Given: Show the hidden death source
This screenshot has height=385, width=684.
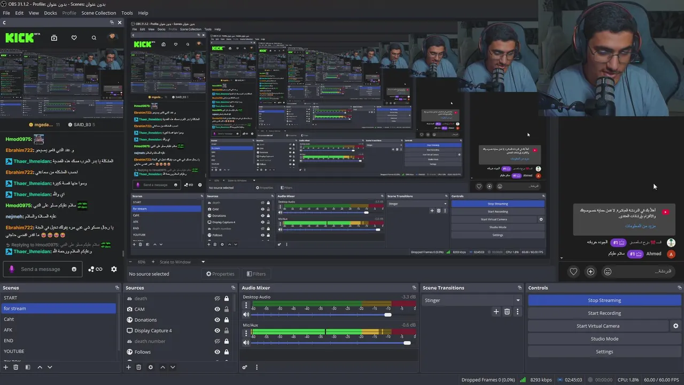Looking at the screenshot, I should tap(217, 298).
